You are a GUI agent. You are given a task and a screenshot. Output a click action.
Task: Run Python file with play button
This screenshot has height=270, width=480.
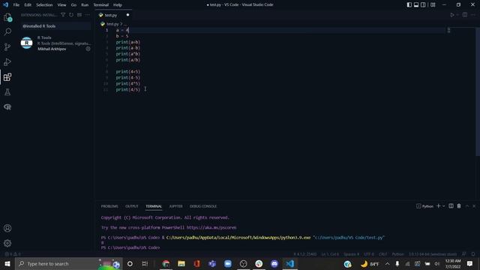pos(451,15)
